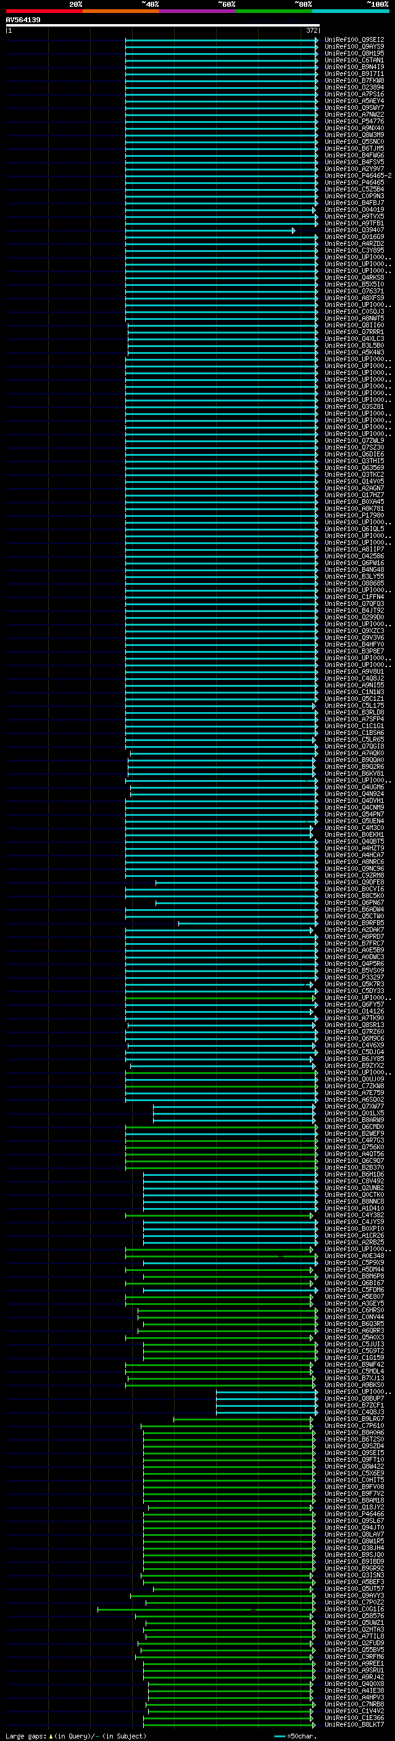Click the purple ~60% identity legend segment

point(197,11)
